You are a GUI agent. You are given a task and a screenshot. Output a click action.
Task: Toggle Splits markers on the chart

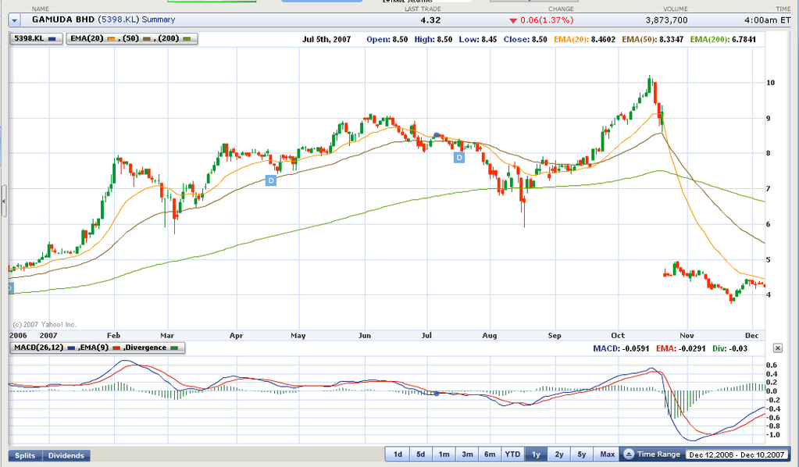[x=26, y=455]
